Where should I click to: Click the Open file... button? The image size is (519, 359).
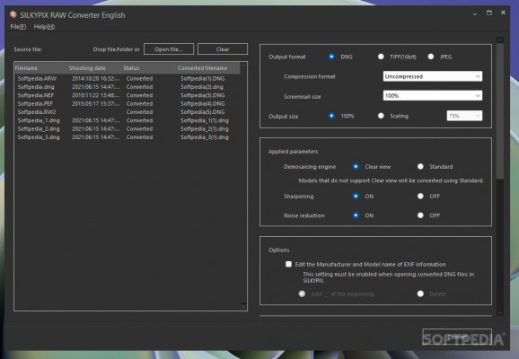click(169, 49)
